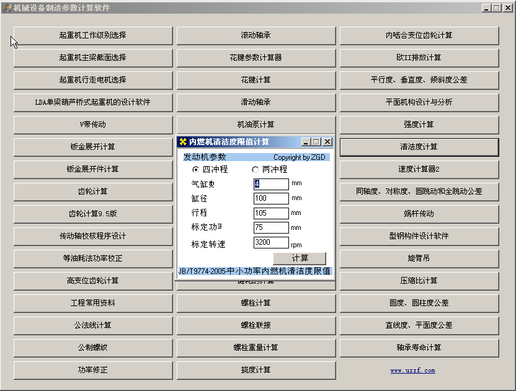Launch 花键参数计算器
516x391 pixels.
(256, 58)
